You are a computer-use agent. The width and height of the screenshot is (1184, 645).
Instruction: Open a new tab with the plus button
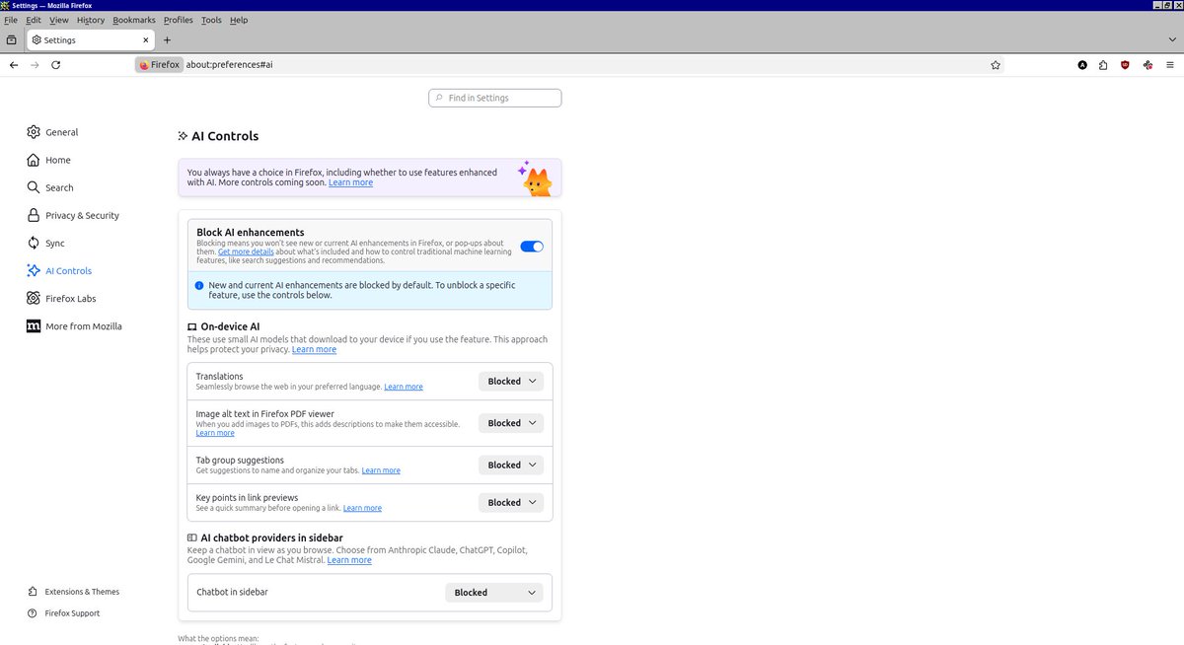tap(167, 40)
